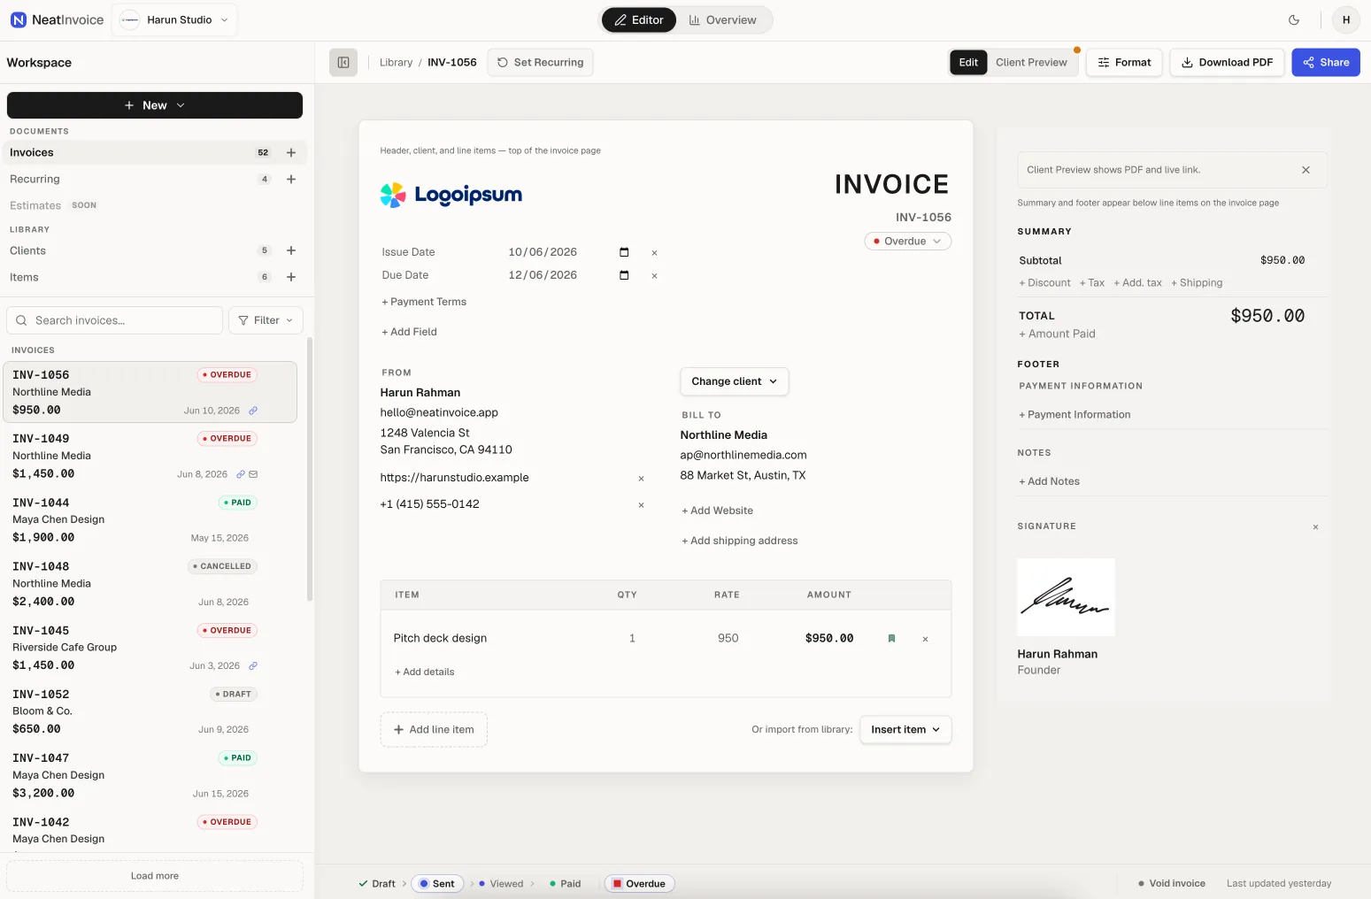Click + Add Notes
1371x899 pixels.
1049,481
